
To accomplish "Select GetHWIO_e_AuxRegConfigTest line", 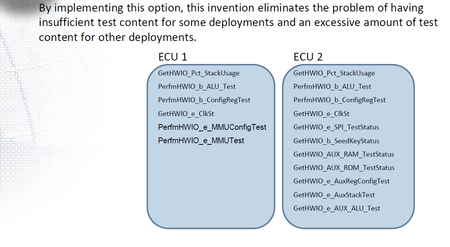I will (341, 181).
